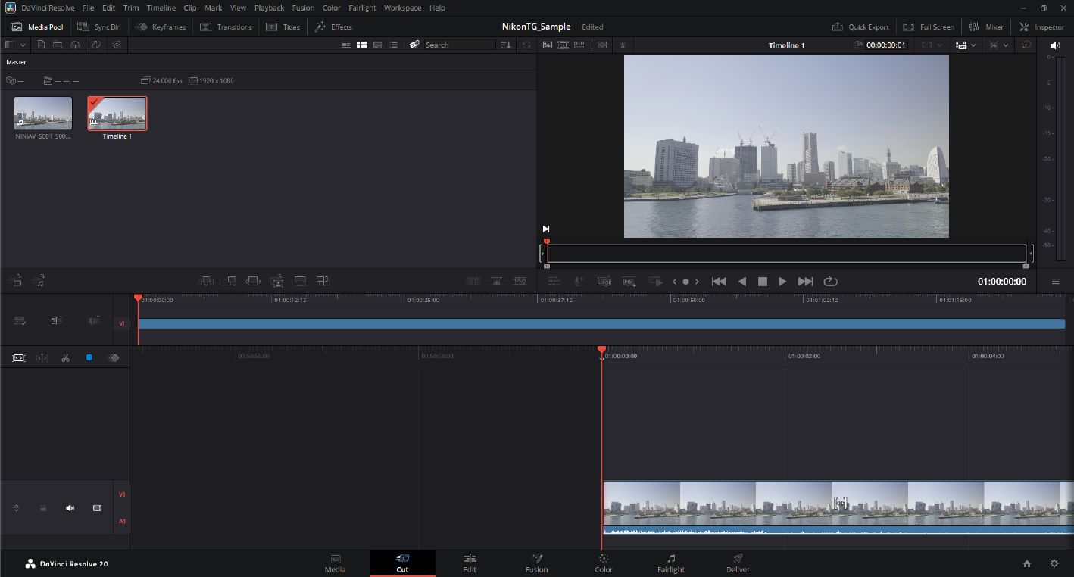Open the audio Mixer

point(986,27)
